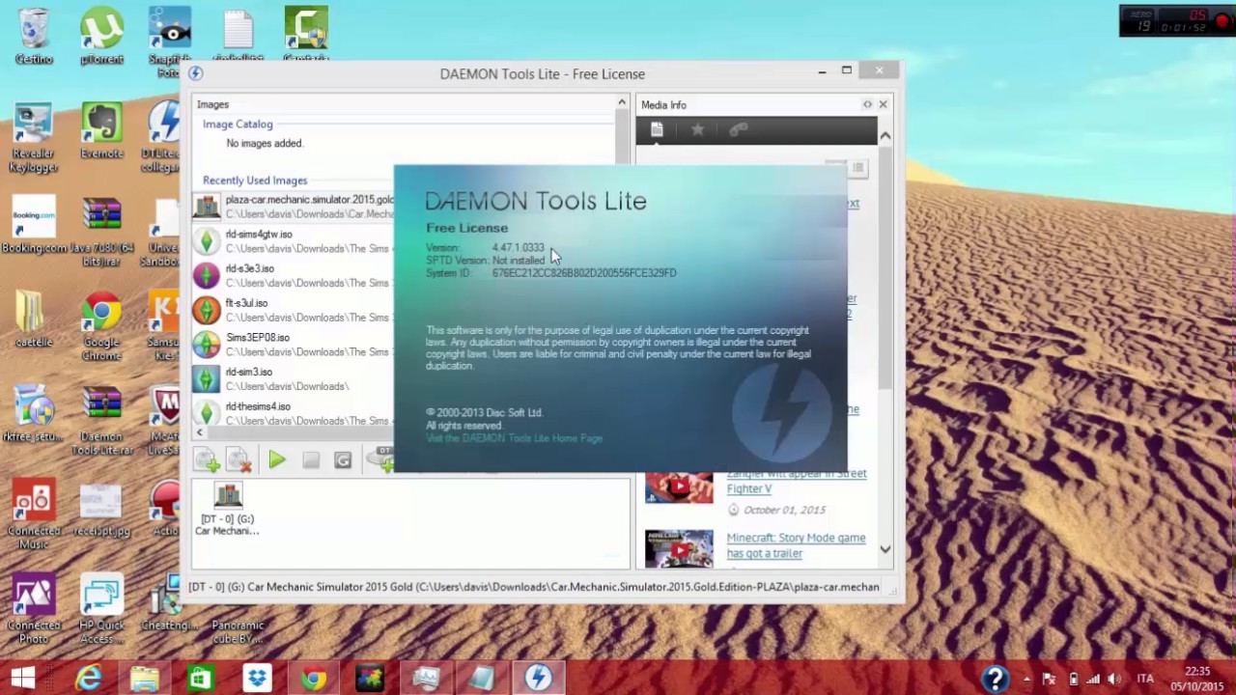Viewport: 1236px width, 695px height.
Task: Open Minecraft: Story Mode trailer link
Action: (x=796, y=545)
